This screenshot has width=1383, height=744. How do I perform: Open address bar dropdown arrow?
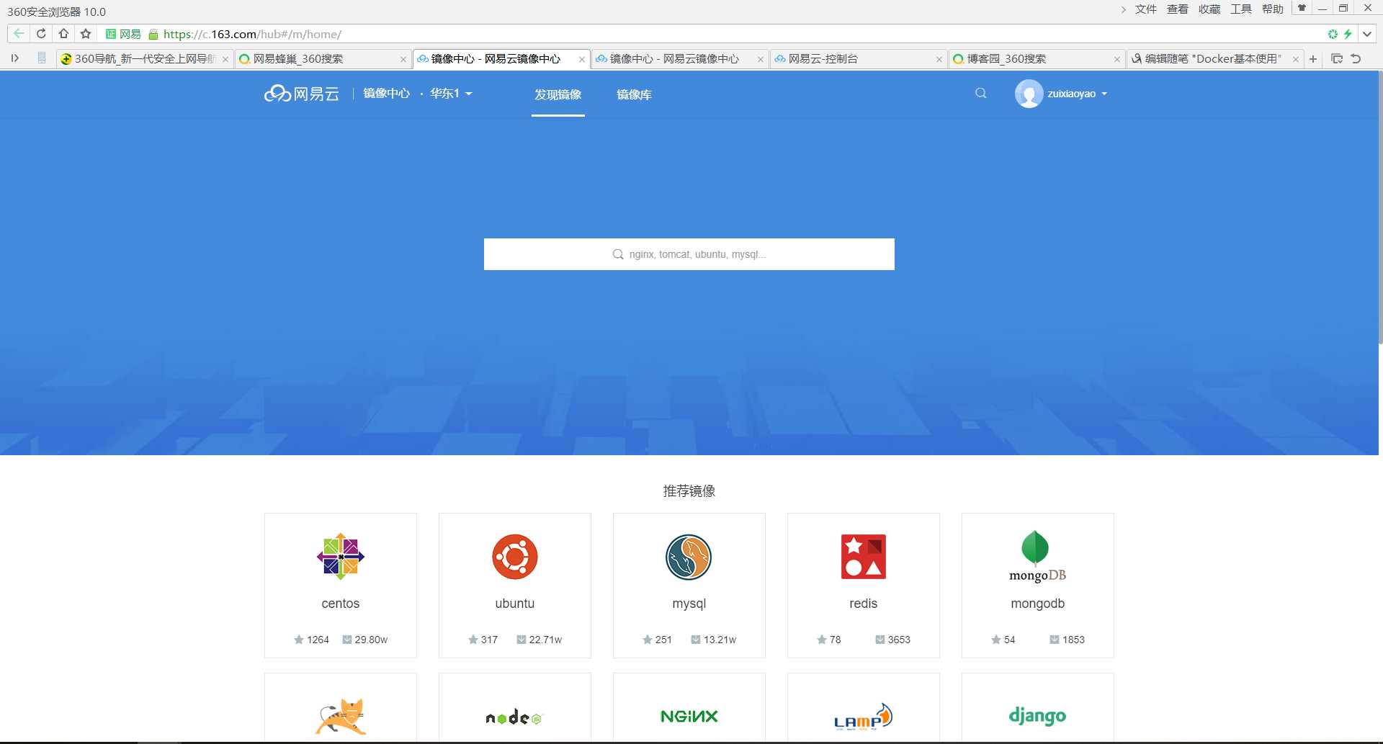click(1367, 34)
